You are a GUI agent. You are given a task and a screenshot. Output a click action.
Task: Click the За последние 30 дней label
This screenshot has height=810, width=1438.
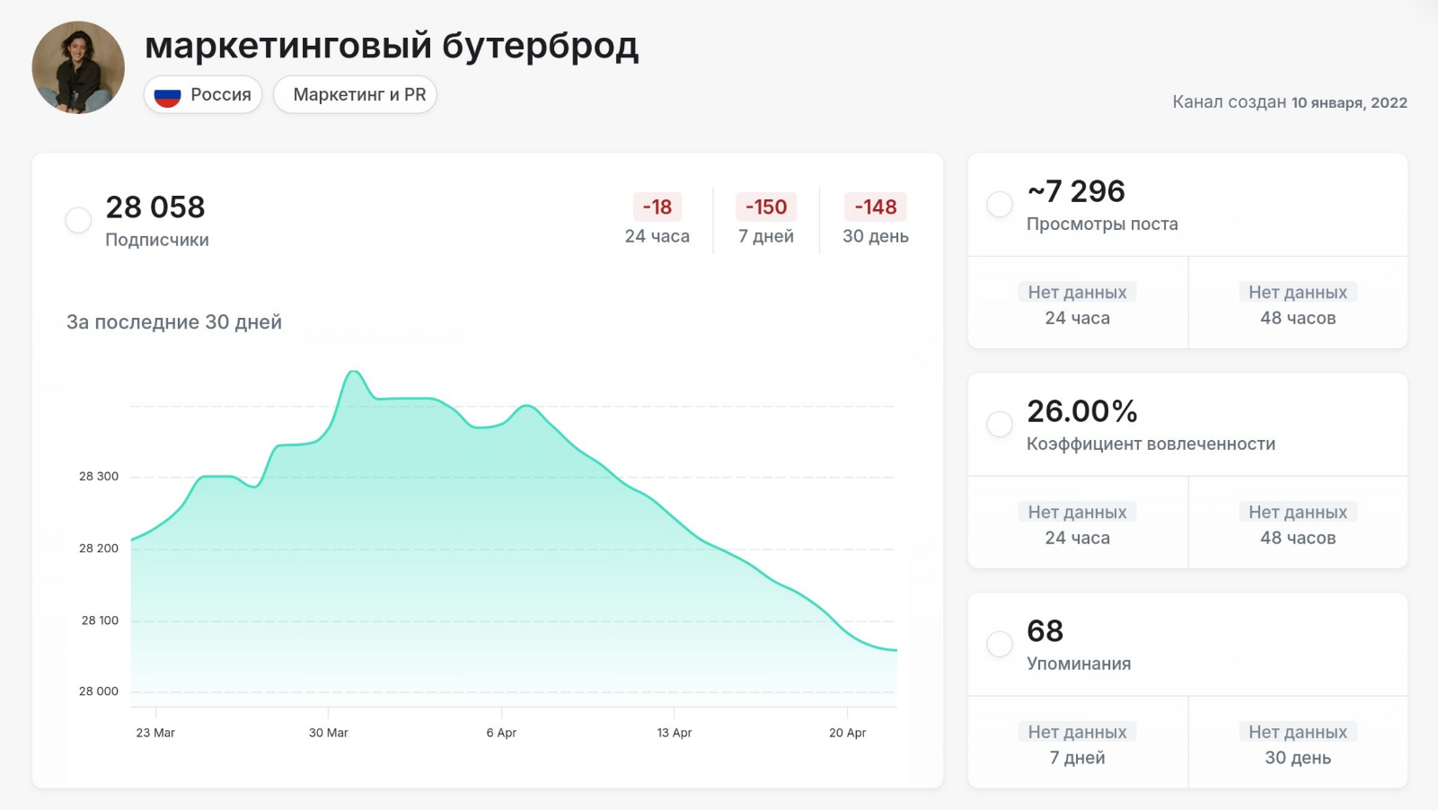click(x=172, y=321)
